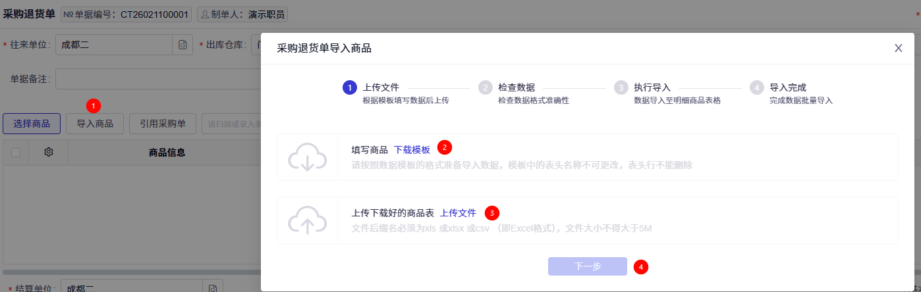Open the 结算单位 picker icon

[213, 288]
